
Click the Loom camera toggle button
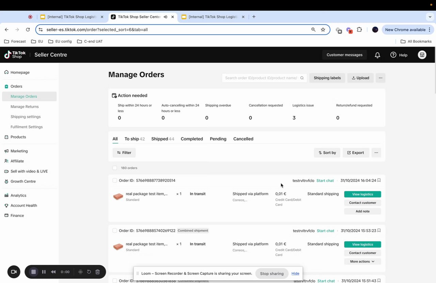point(14,272)
